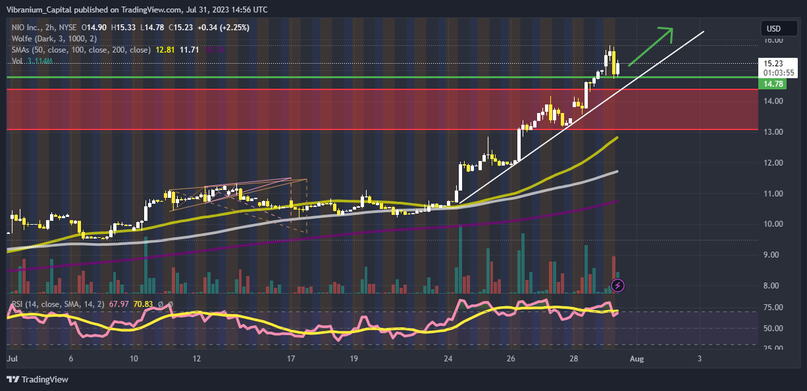Screen dimensions: 807x391
Task: Click the 3.114M volume value
Action: pos(39,60)
